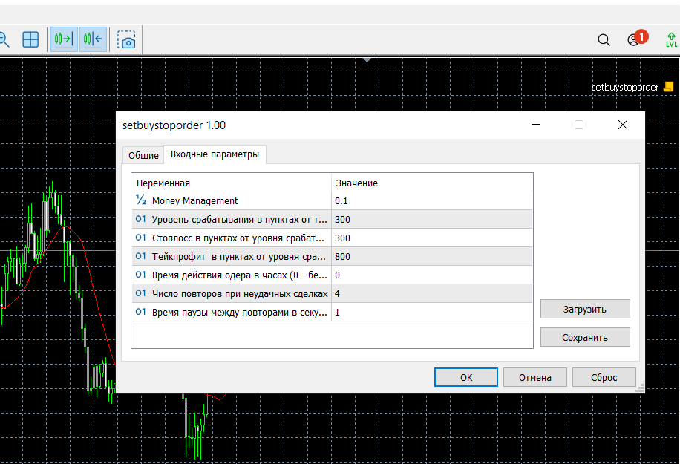Open account notifications via the profile badge icon
Screen dimensions: 680x464
coord(630,39)
